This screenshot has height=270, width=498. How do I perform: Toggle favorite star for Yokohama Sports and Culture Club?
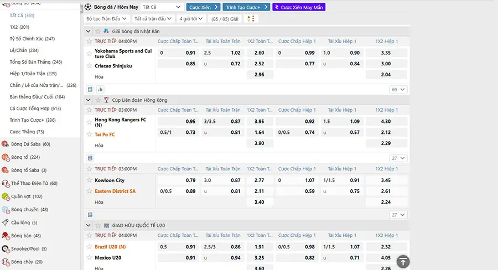click(89, 54)
